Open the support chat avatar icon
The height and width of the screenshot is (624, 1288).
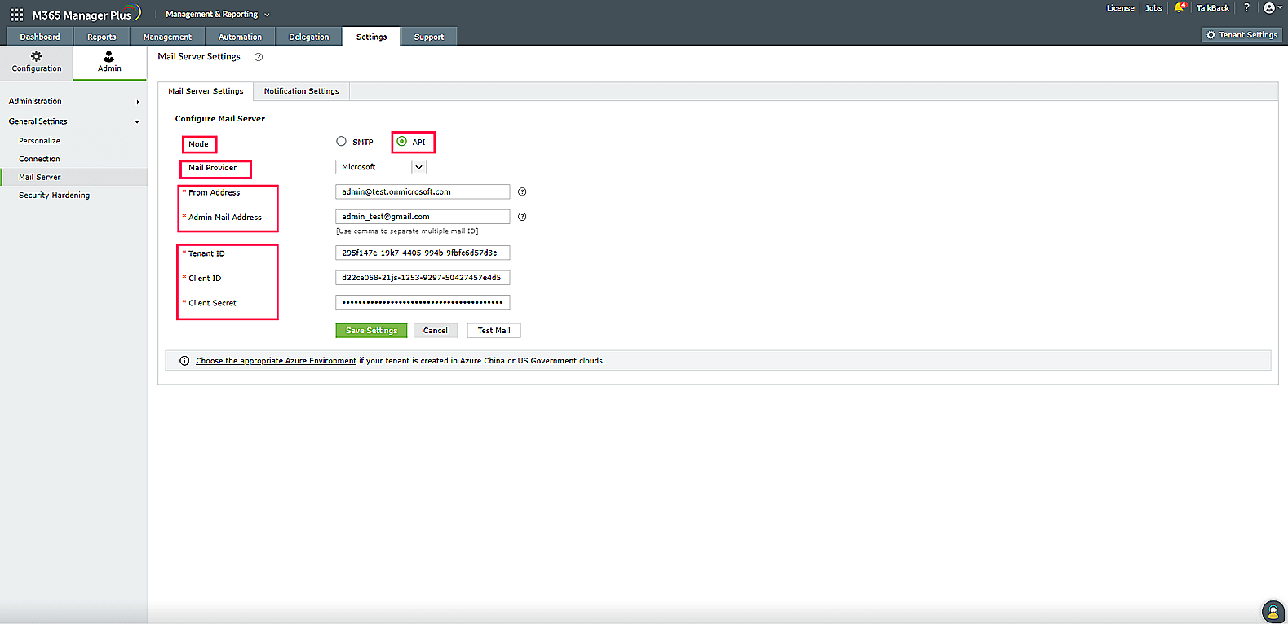(x=1273, y=611)
